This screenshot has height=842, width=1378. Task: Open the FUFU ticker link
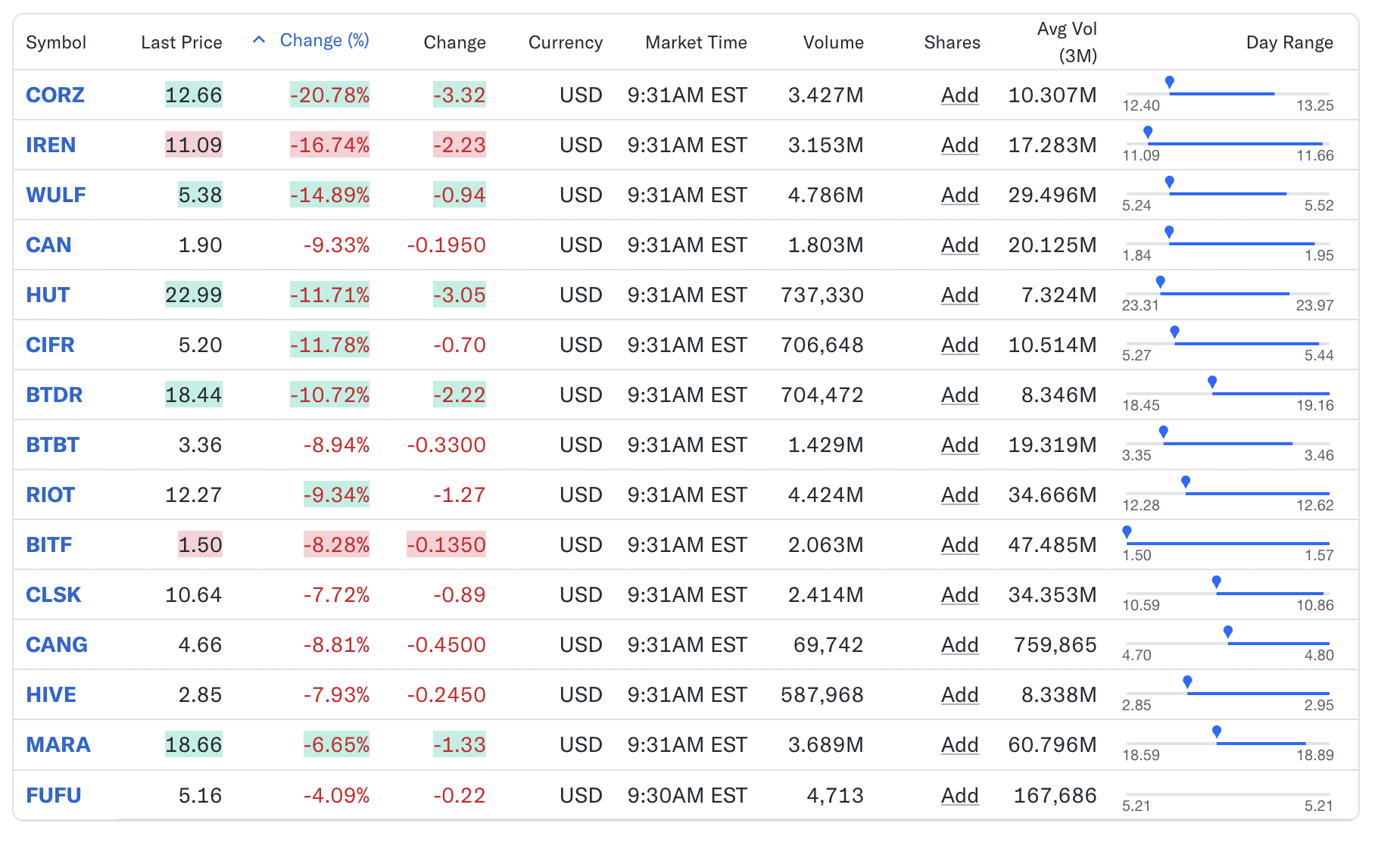tap(53, 795)
